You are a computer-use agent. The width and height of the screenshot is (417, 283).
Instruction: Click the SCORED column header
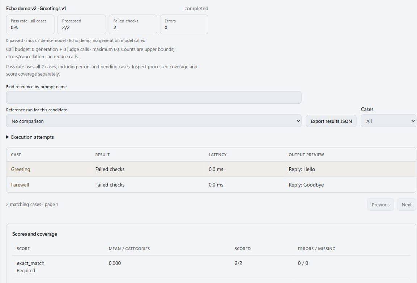click(242, 249)
